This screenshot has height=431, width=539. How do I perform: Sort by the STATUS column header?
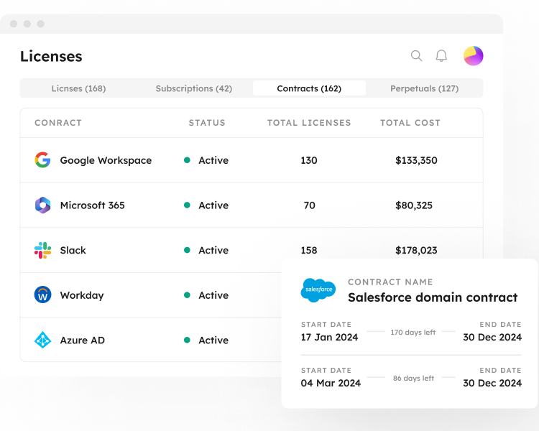(207, 123)
